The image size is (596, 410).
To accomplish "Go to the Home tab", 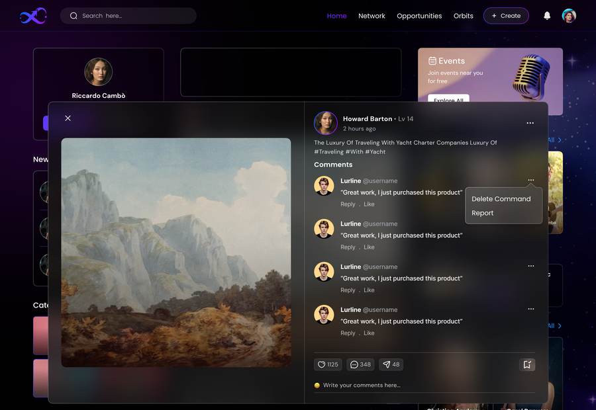I will click(x=337, y=16).
